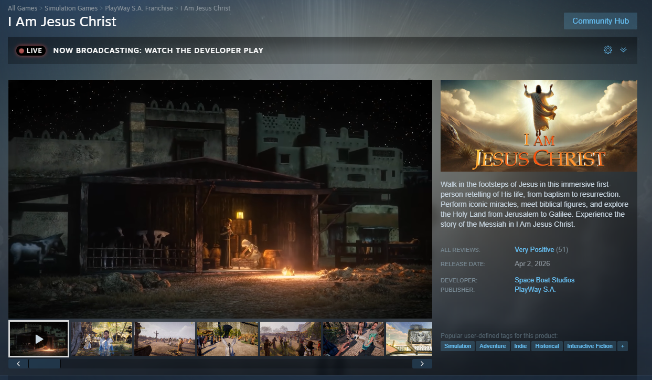652x380 pixels.
Task: Play the trailer video thumbnail
Action: (x=39, y=339)
